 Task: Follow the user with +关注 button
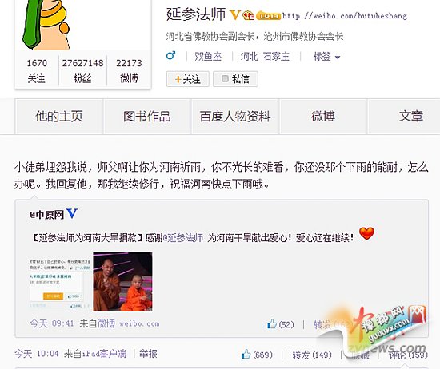188,79
